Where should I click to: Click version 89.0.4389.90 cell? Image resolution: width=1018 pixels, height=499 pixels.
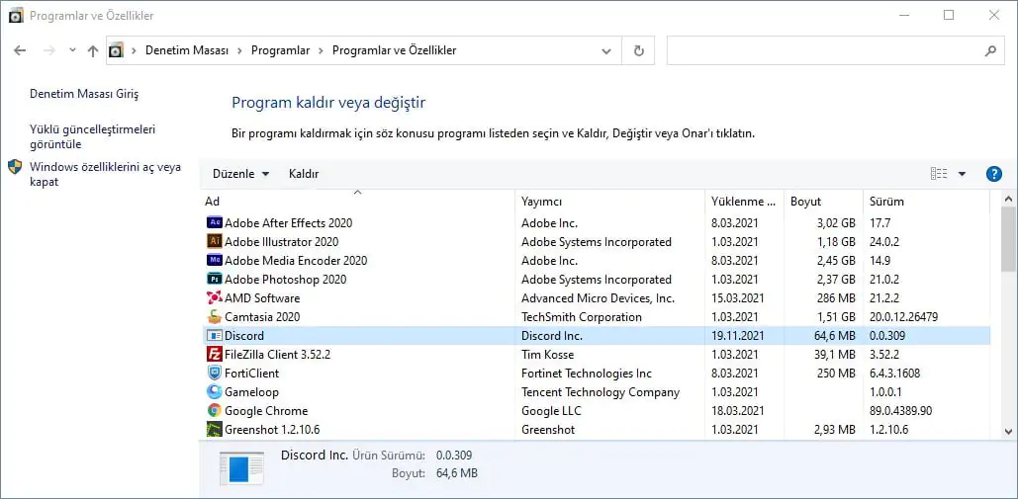point(900,411)
